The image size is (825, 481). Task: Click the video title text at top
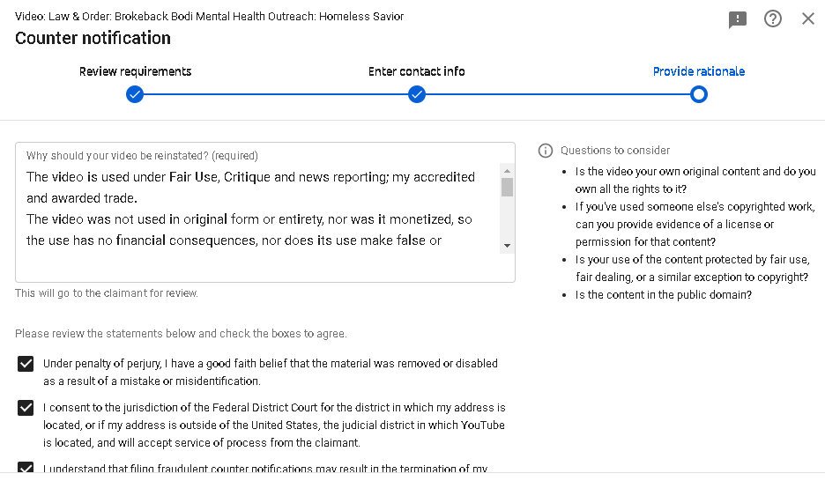pos(210,16)
